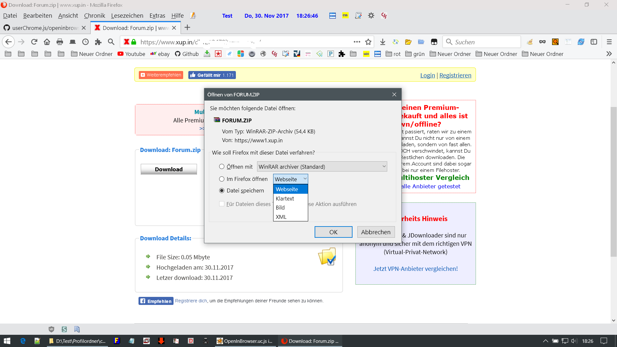Select the 'Öffnen mit' radio option
The height and width of the screenshot is (347, 617).
(222, 166)
